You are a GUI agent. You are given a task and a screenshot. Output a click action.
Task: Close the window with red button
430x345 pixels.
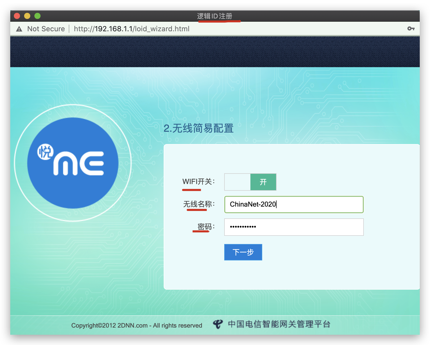[17, 16]
